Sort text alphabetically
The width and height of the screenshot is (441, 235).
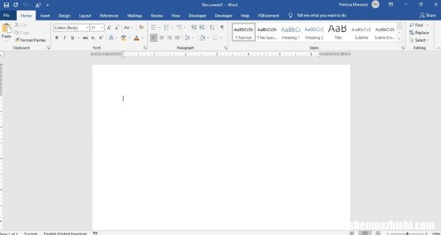(x=212, y=27)
